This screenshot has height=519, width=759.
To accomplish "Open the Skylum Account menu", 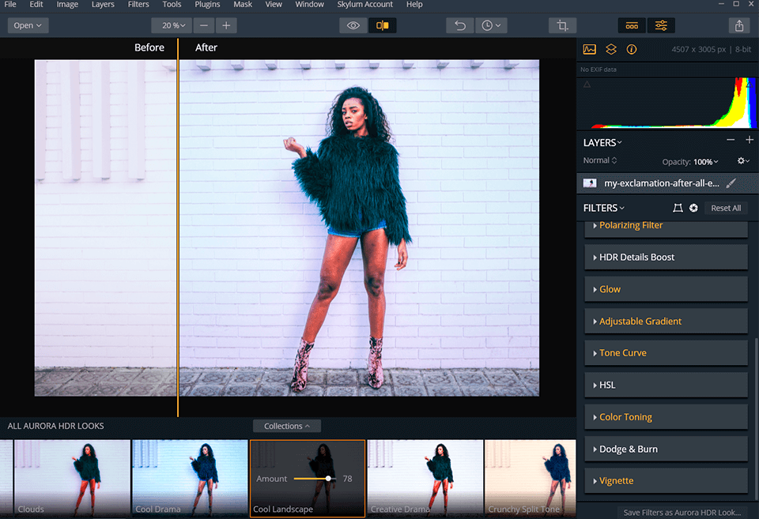I will click(x=364, y=5).
